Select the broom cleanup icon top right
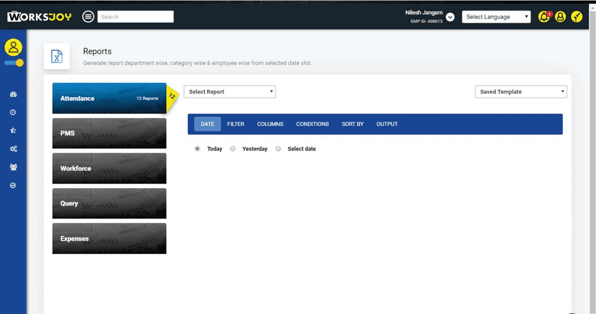 [576, 16]
